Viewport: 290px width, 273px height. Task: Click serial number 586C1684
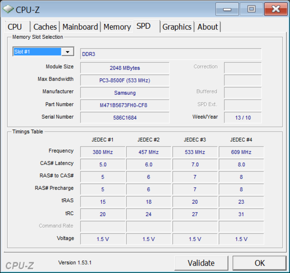(125, 117)
